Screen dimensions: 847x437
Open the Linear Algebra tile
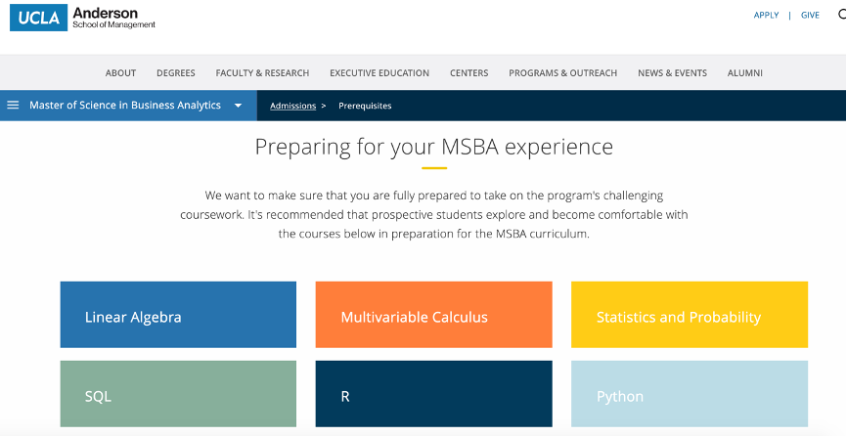pos(178,315)
